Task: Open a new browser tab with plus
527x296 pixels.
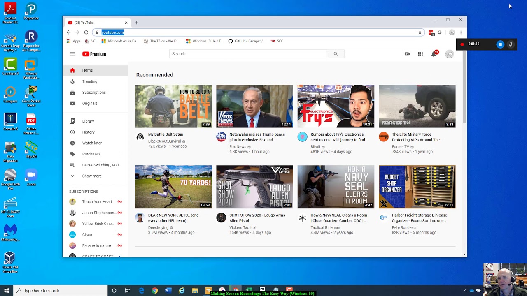Action: [137, 23]
